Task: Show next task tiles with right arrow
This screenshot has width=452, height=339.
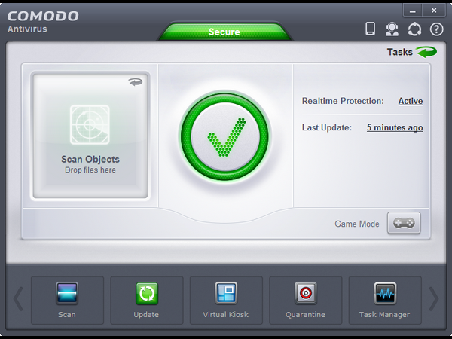Action: (434, 299)
